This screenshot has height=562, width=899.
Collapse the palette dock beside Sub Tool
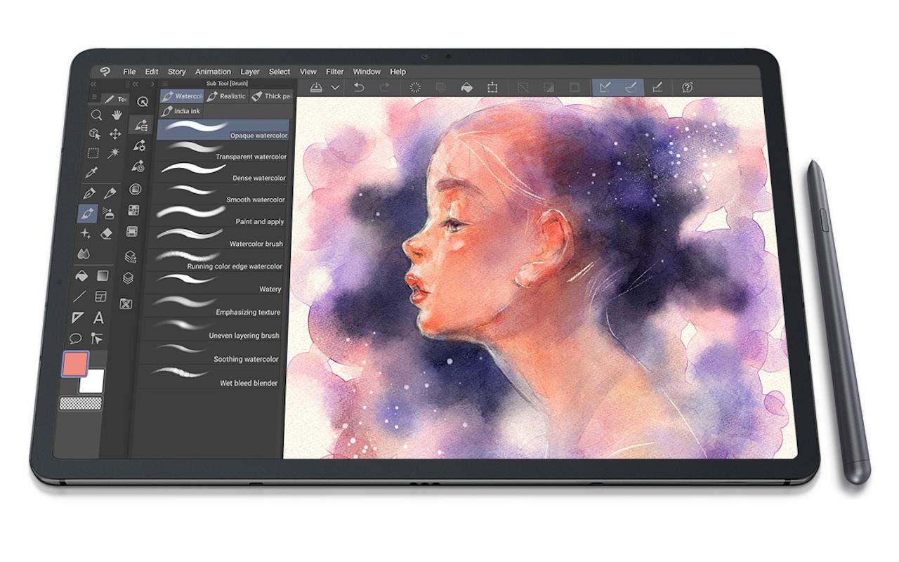click(x=136, y=84)
